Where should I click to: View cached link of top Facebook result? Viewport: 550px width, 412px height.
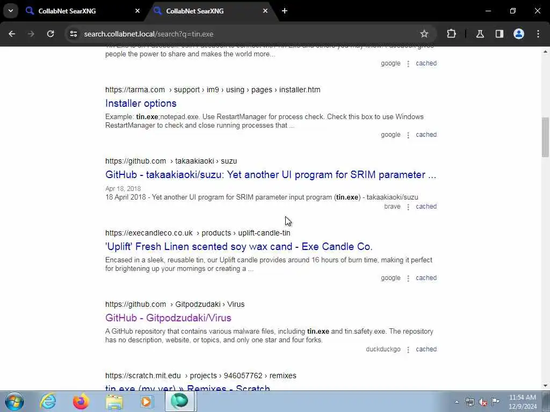(x=426, y=63)
